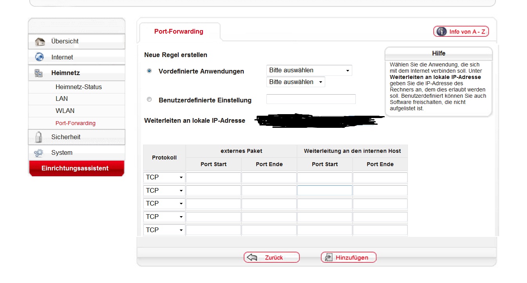
Task: Switch to the Port-Forwarding tab
Action: pyautogui.click(x=179, y=32)
